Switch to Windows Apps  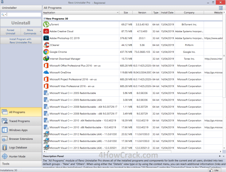point(21,130)
